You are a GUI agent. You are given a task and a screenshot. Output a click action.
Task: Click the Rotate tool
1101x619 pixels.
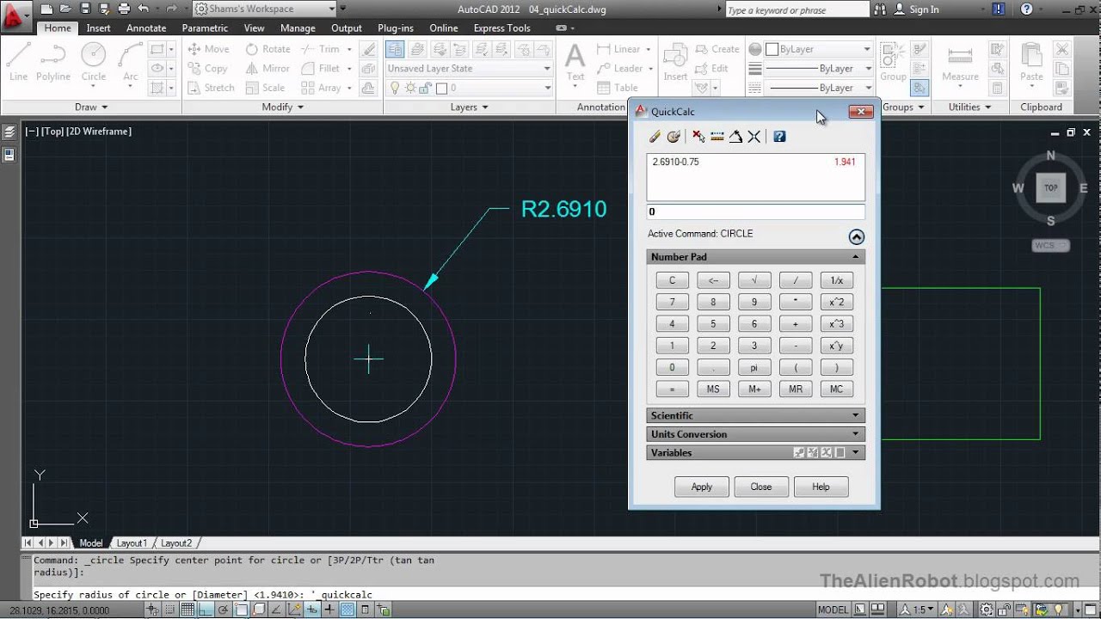(x=268, y=49)
